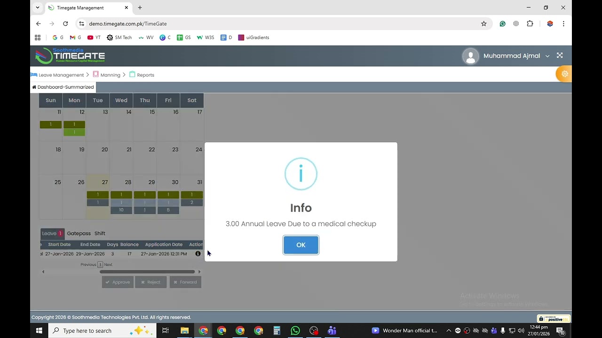602x338 pixels.
Task: Switch to the Shift tab
Action: point(100,233)
